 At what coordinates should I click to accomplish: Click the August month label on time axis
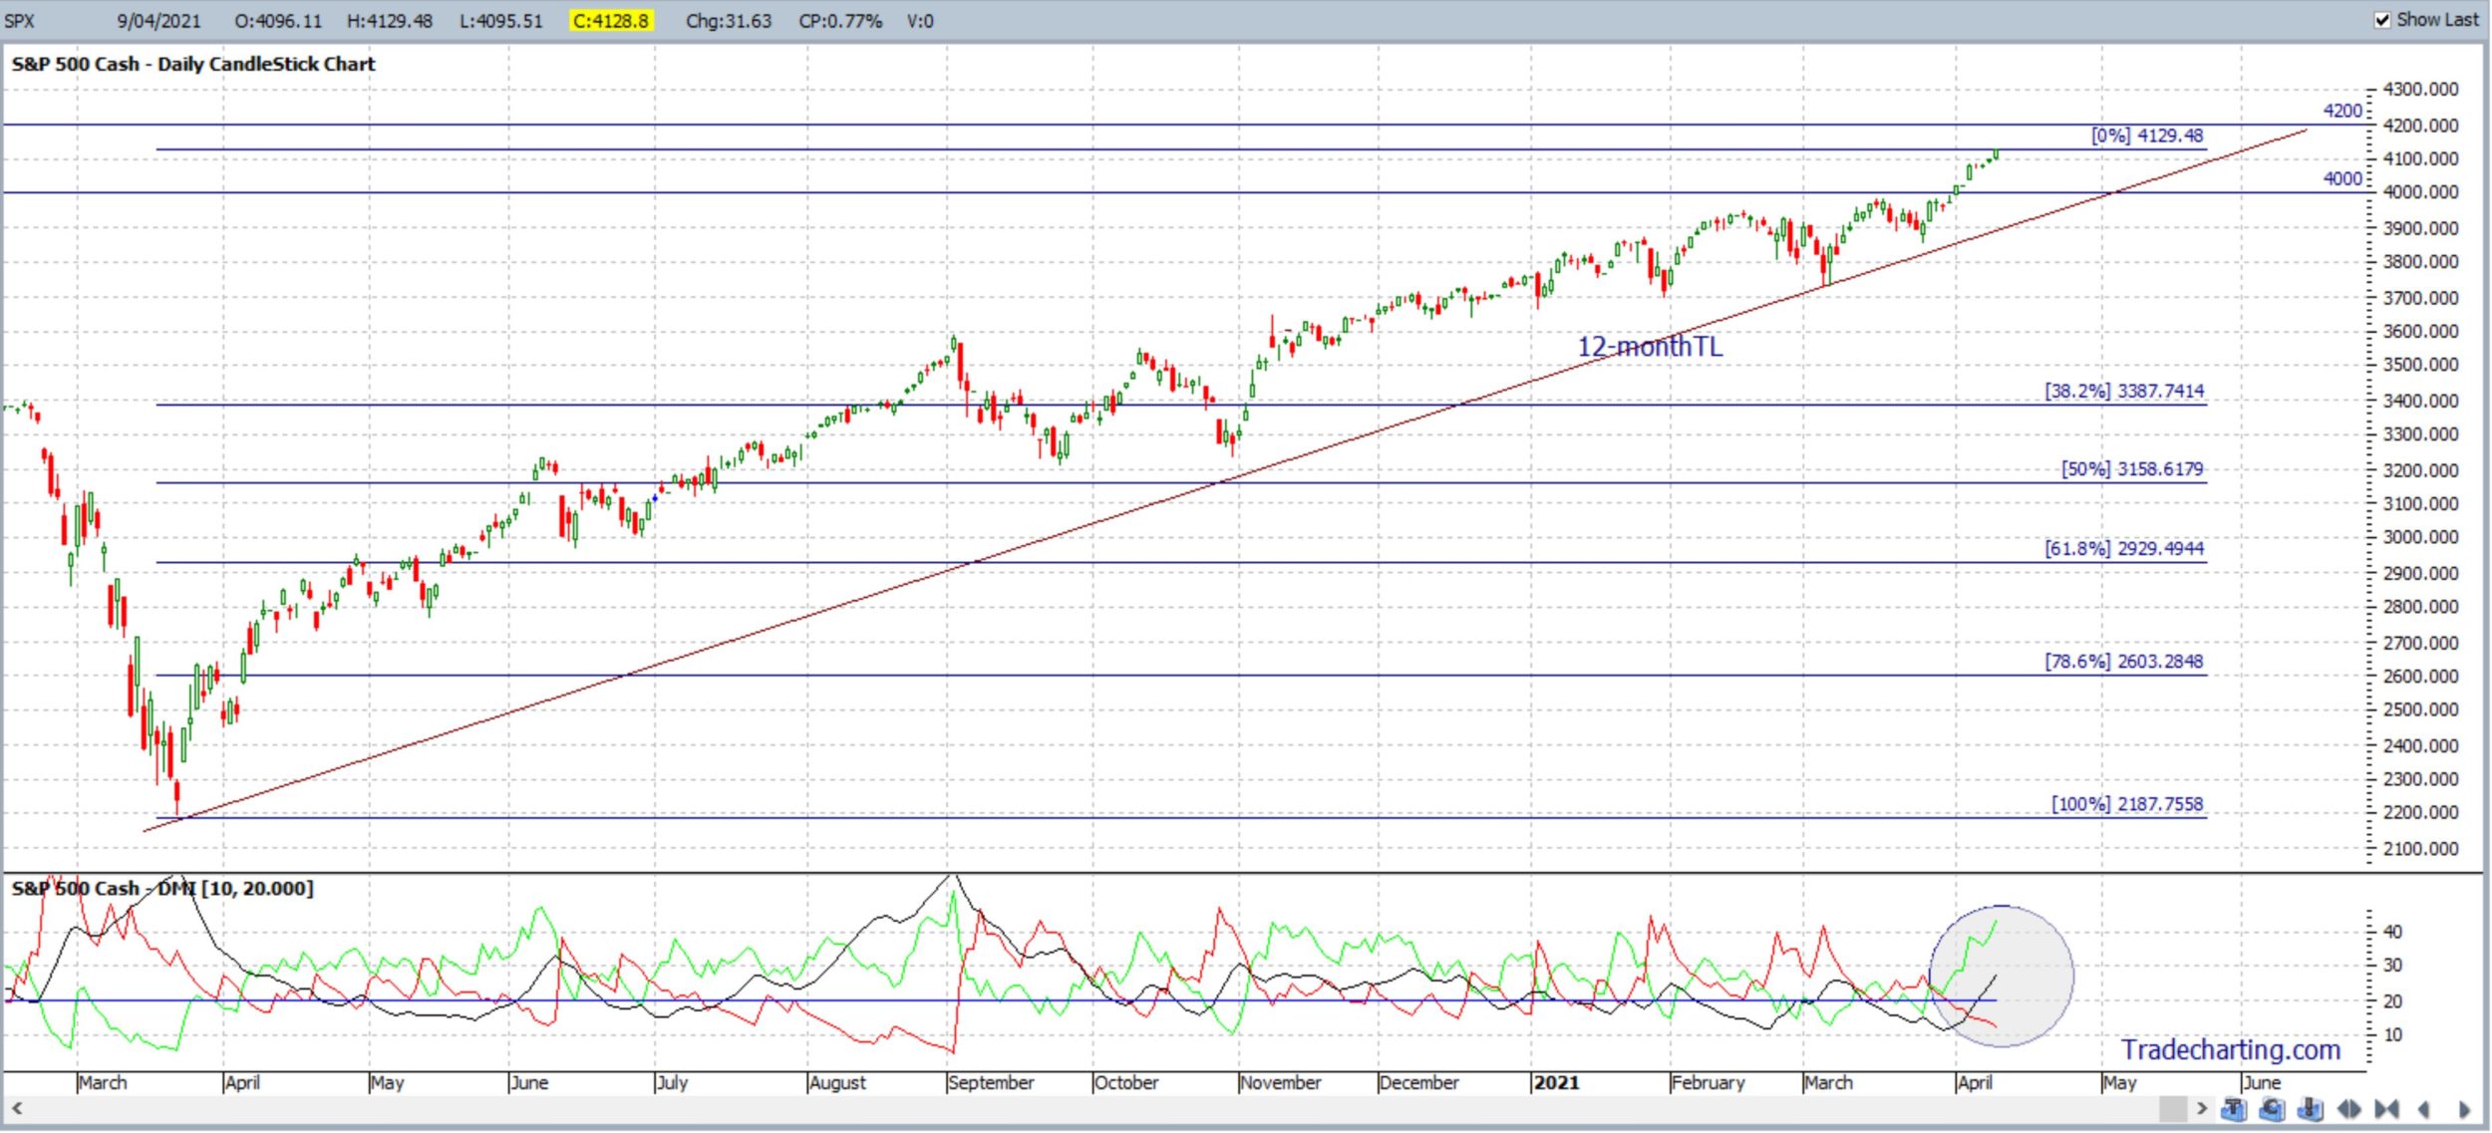point(837,1082)
